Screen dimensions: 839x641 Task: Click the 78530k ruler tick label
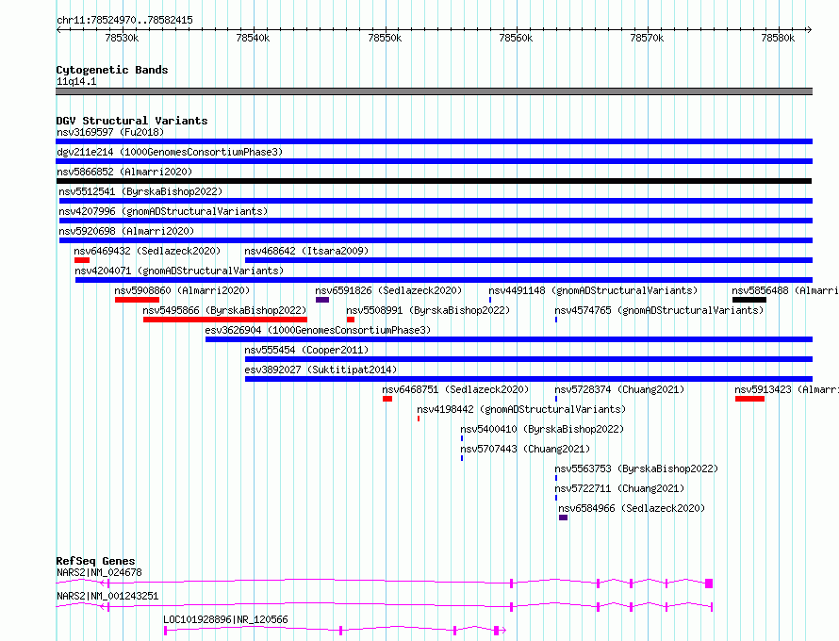pos(122,38)
